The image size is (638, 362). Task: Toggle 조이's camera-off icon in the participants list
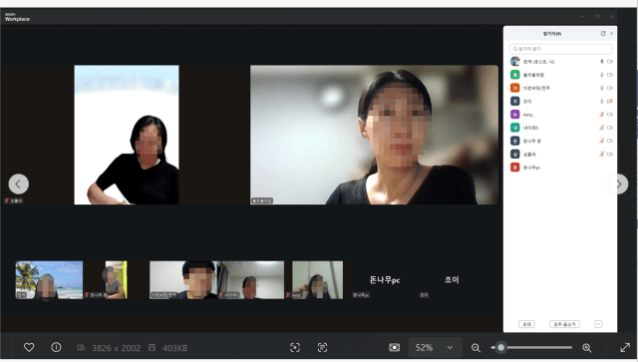pyautogui.click(x=610, y=101)
